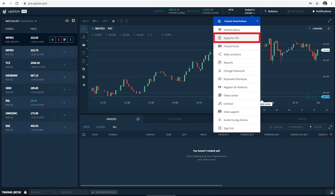The width and height of the screenshot is (335, 196).
Task: Sign Out of the account
Action: click(x=237, y=128)
